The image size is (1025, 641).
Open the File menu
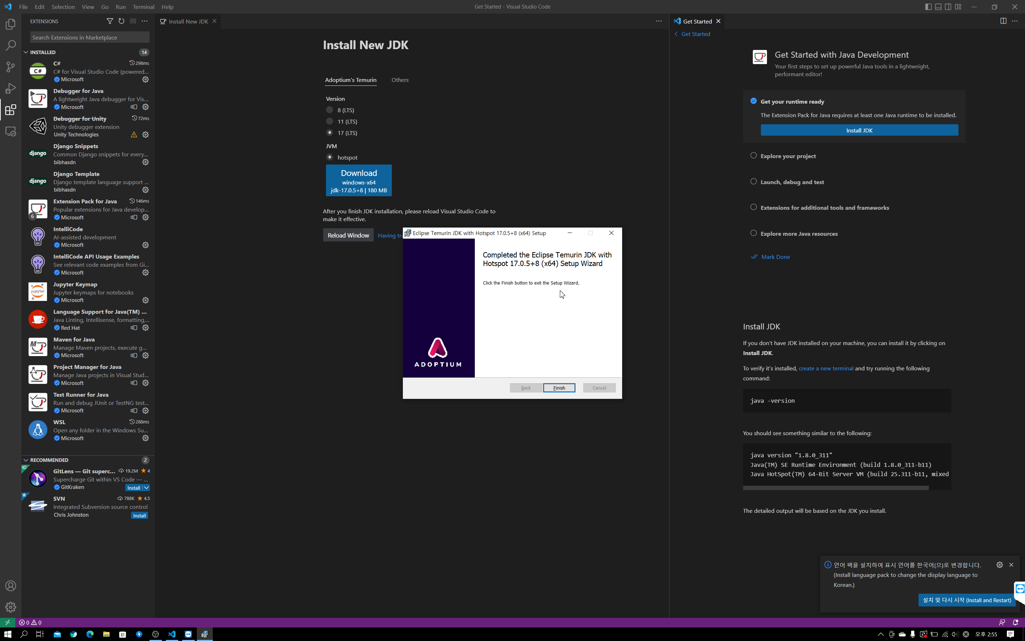[23, 7]
